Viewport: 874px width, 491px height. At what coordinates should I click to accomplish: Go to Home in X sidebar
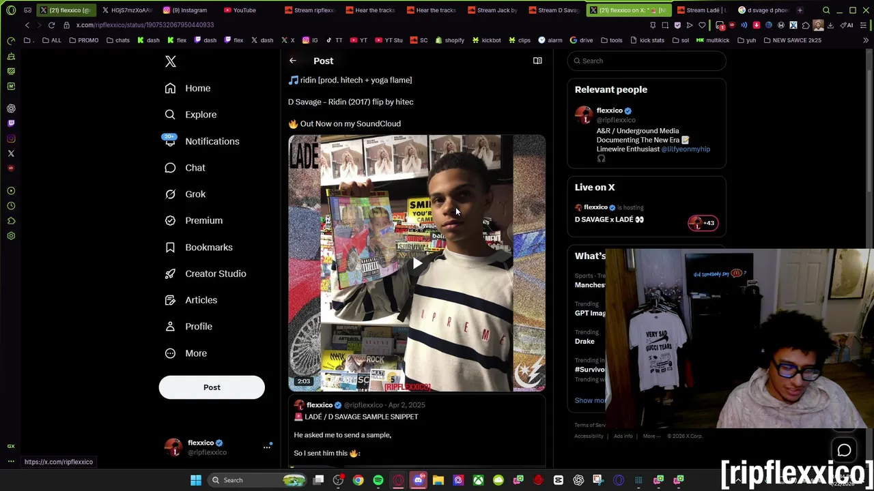(x=188, y=88)
